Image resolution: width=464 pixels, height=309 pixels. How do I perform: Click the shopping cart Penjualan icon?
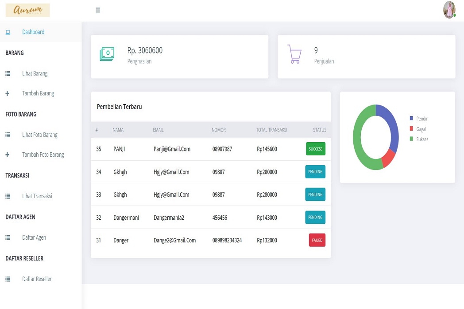tap(294, 54)
